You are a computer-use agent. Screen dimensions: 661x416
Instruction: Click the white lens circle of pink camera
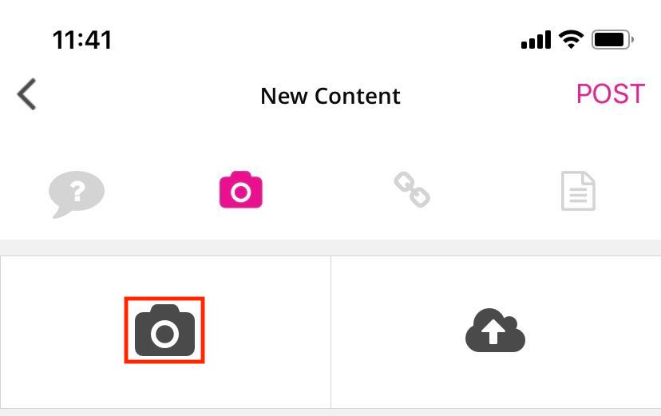(x=241, y=193)
